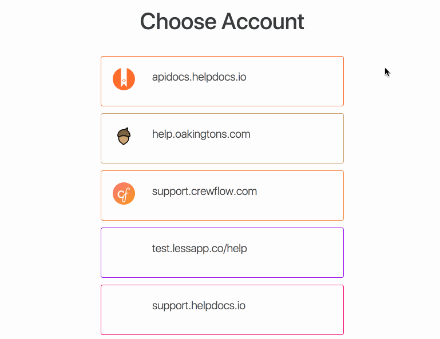This screenshot has width=440, height=339.
Task: Select the help.oakingtons.com account text
Action: coord(201,134)
